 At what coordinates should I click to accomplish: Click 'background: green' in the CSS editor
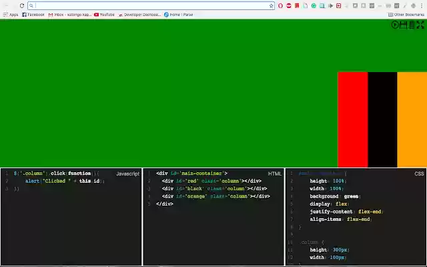tap(335, 196)
